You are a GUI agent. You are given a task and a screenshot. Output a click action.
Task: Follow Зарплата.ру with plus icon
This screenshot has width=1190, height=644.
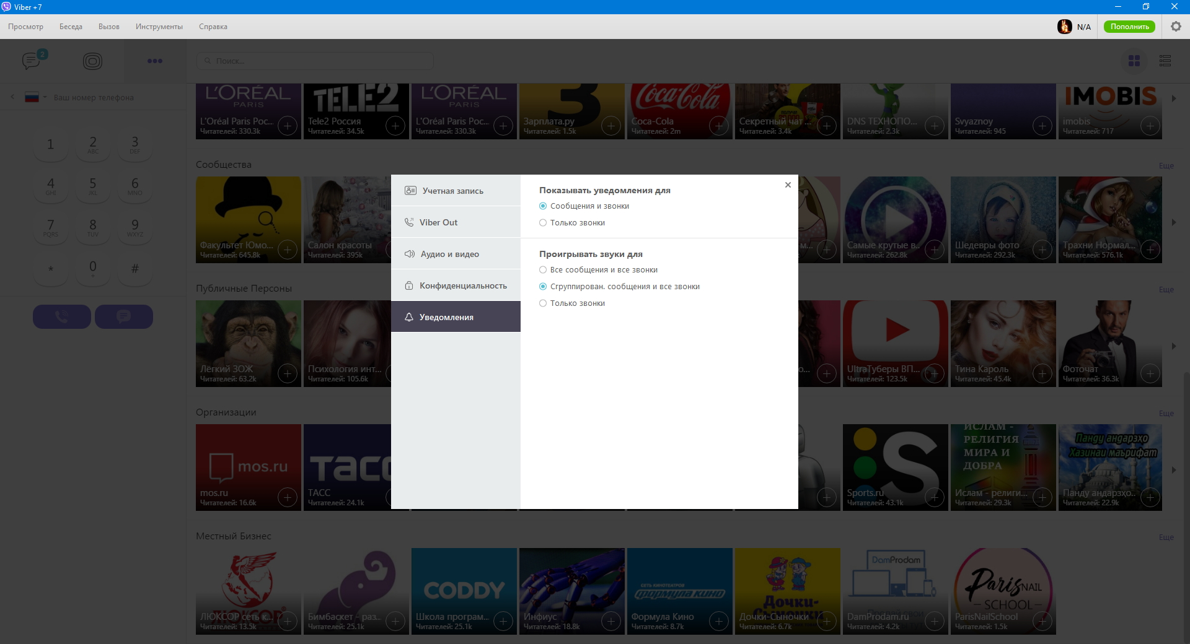611,126
